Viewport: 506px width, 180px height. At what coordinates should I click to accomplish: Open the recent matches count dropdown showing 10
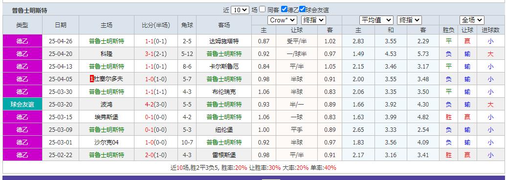point(240,10)
